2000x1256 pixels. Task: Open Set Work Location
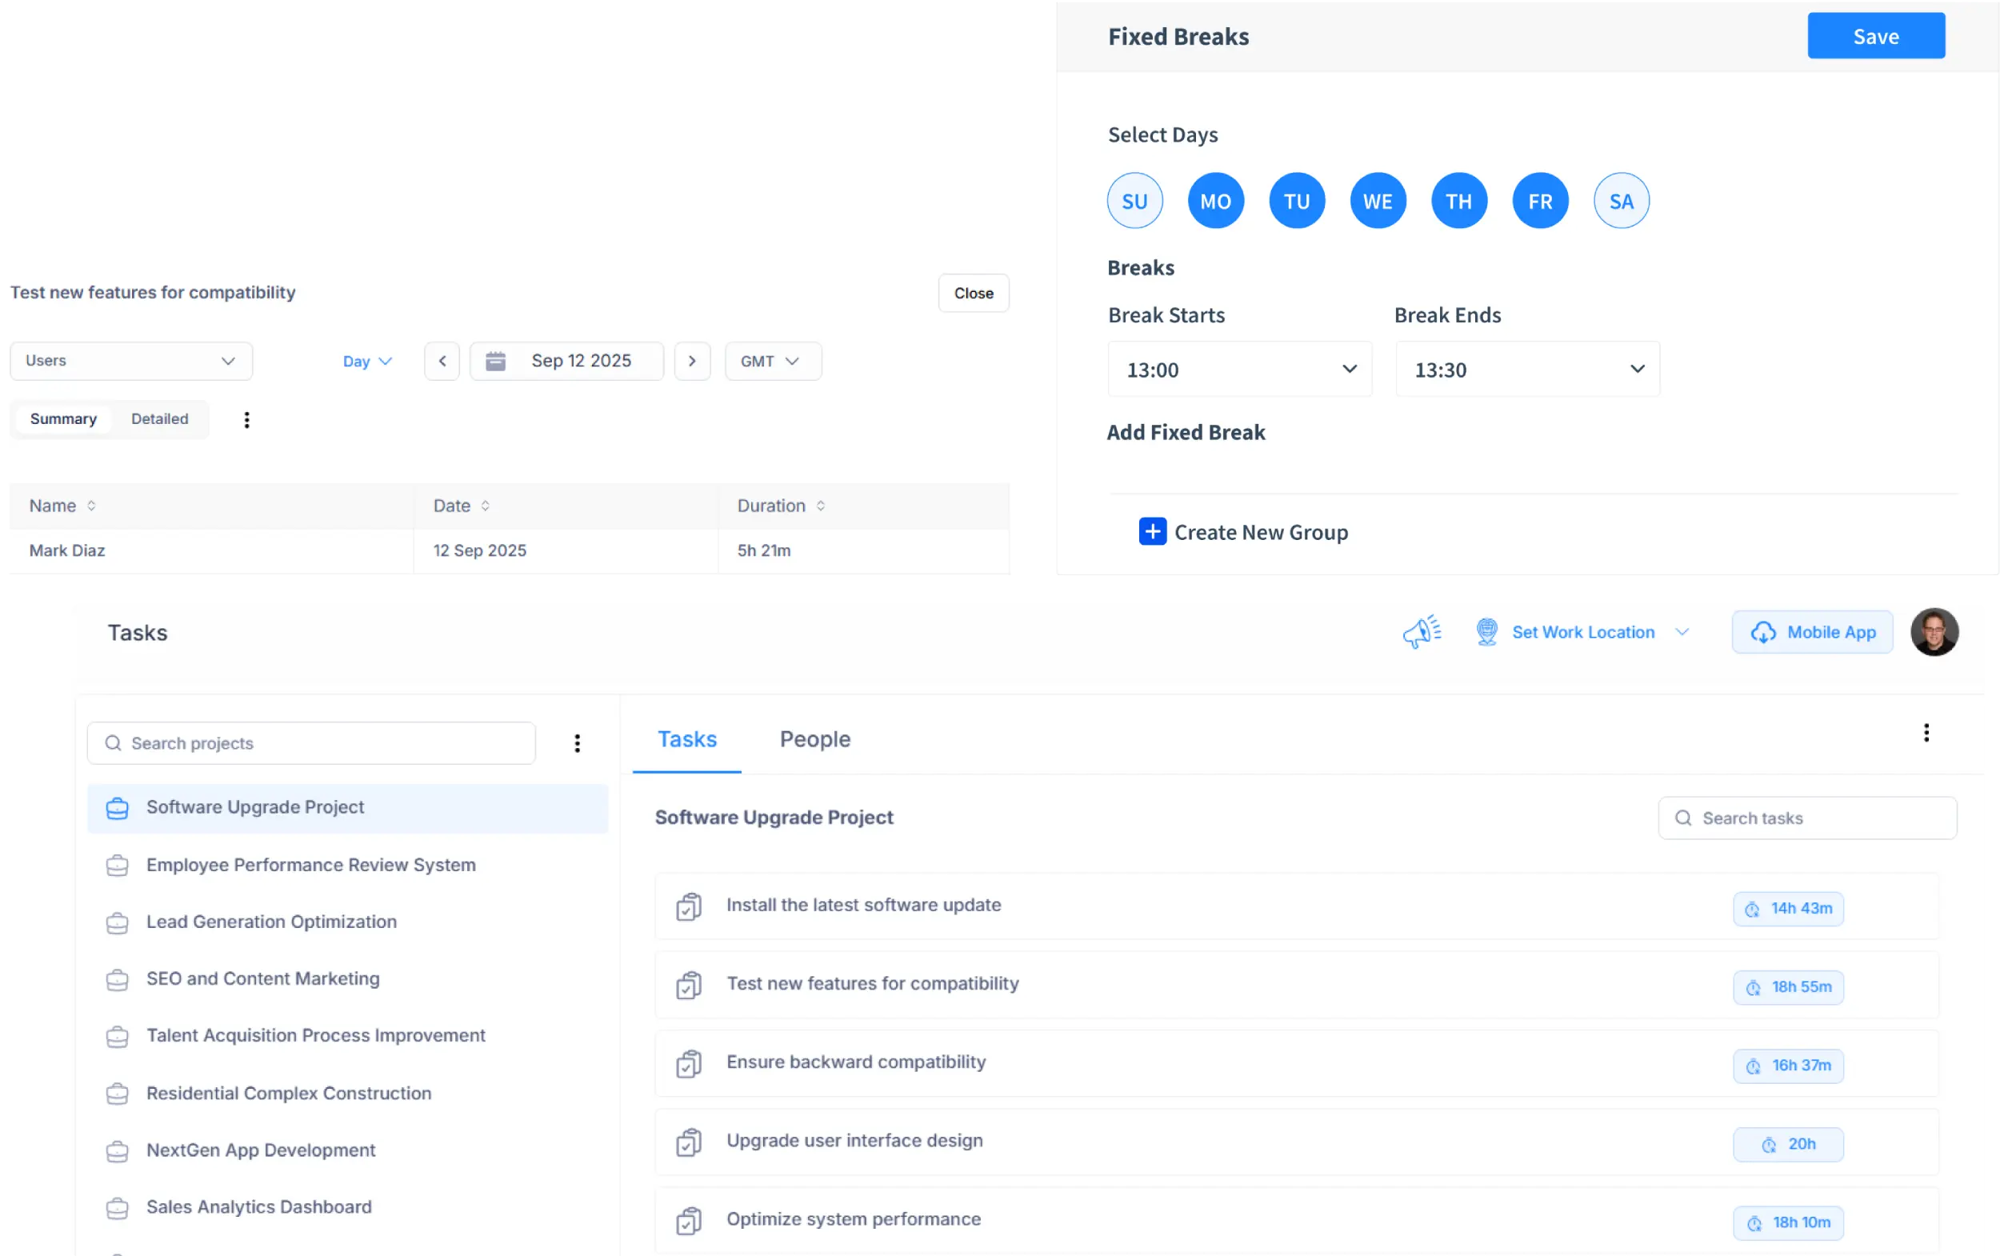tap(1582, 631)
